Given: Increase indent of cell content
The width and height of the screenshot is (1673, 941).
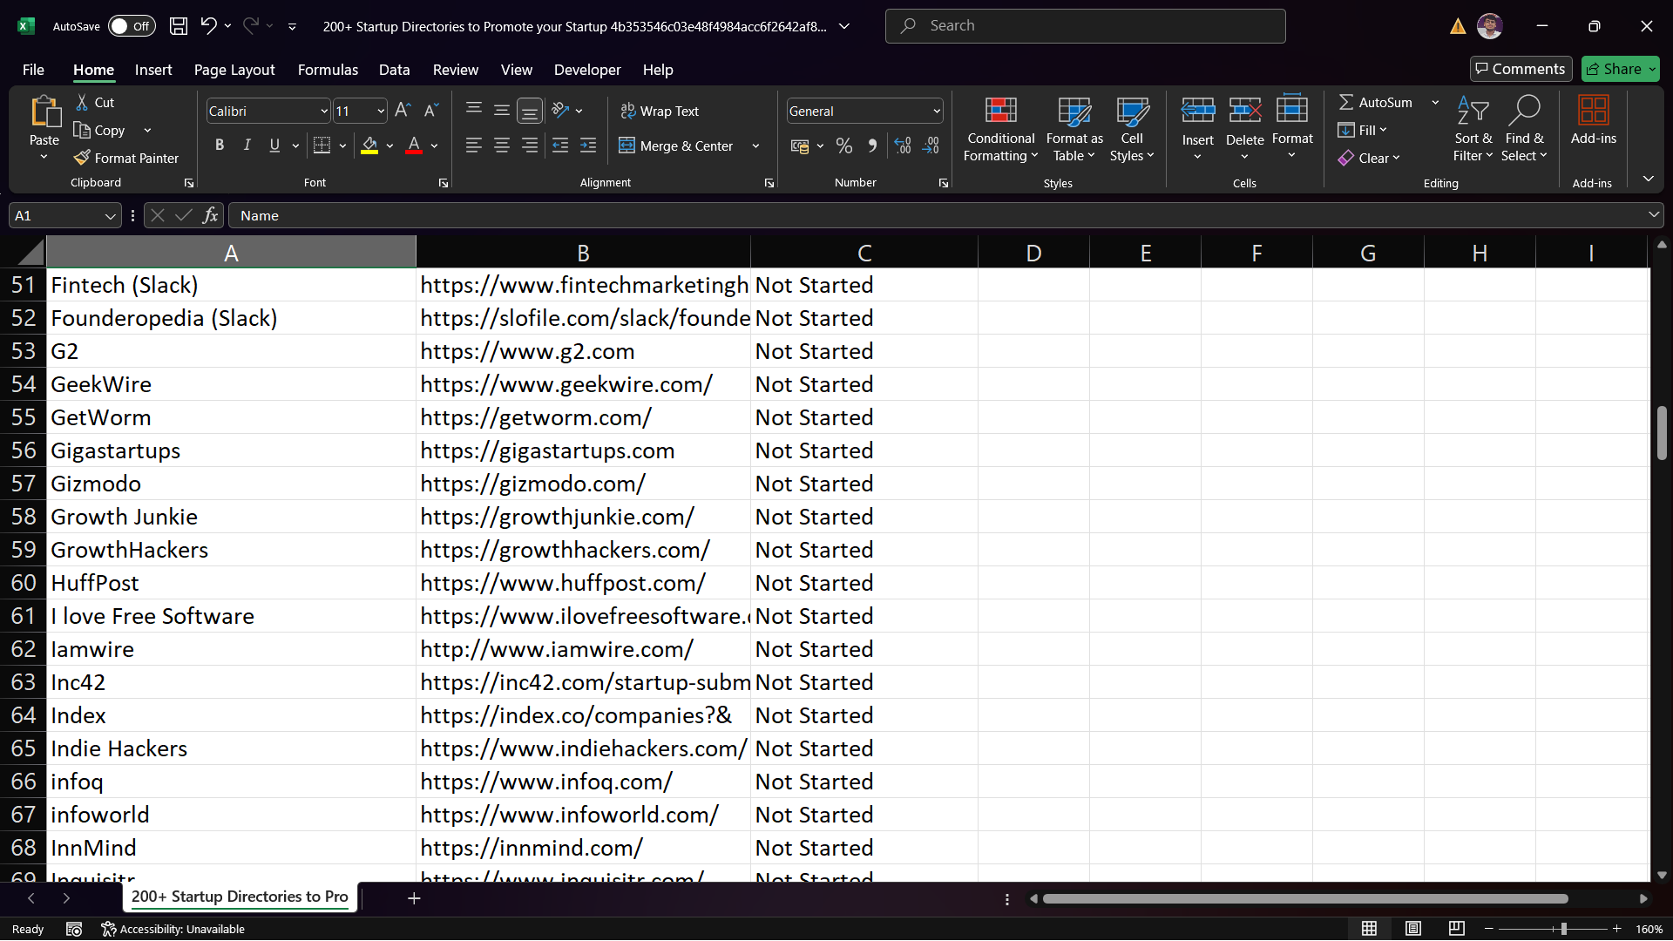Looking at the screenshot, I should [588, 146].
